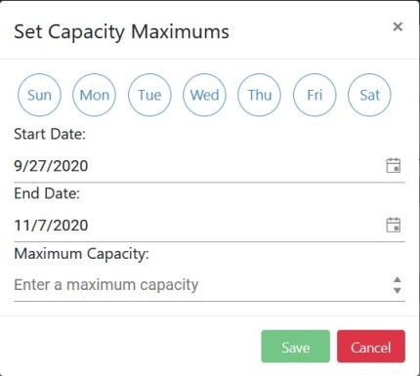Click the End Date label
Image resolution: width=420 pixels, height=376 pixels.
pyautogui.click(x=47, y=193)
